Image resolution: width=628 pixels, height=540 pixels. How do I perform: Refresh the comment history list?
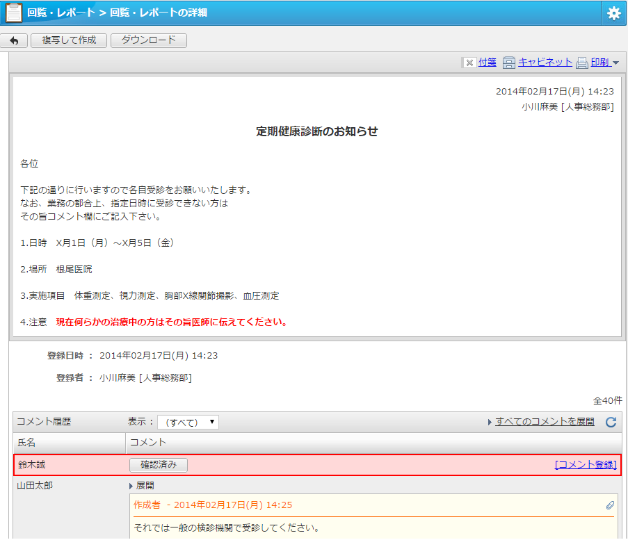click(611, 422)
